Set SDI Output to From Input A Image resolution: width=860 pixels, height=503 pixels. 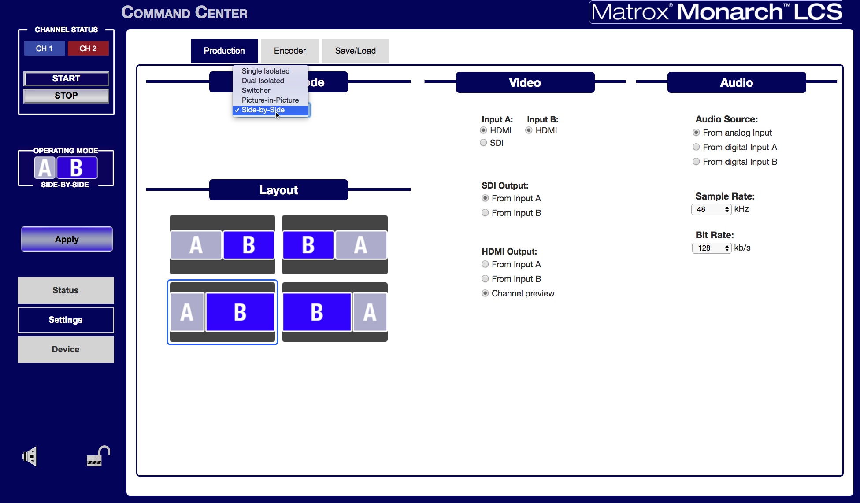tap(485, 198)
